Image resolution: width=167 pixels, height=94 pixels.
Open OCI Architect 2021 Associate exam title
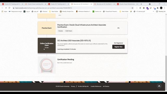[74, 40]
